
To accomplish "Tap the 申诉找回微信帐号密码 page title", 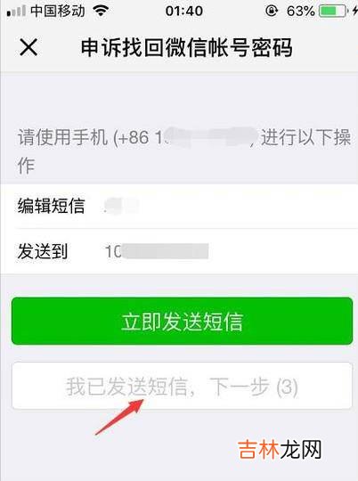I will coord(186,47).
